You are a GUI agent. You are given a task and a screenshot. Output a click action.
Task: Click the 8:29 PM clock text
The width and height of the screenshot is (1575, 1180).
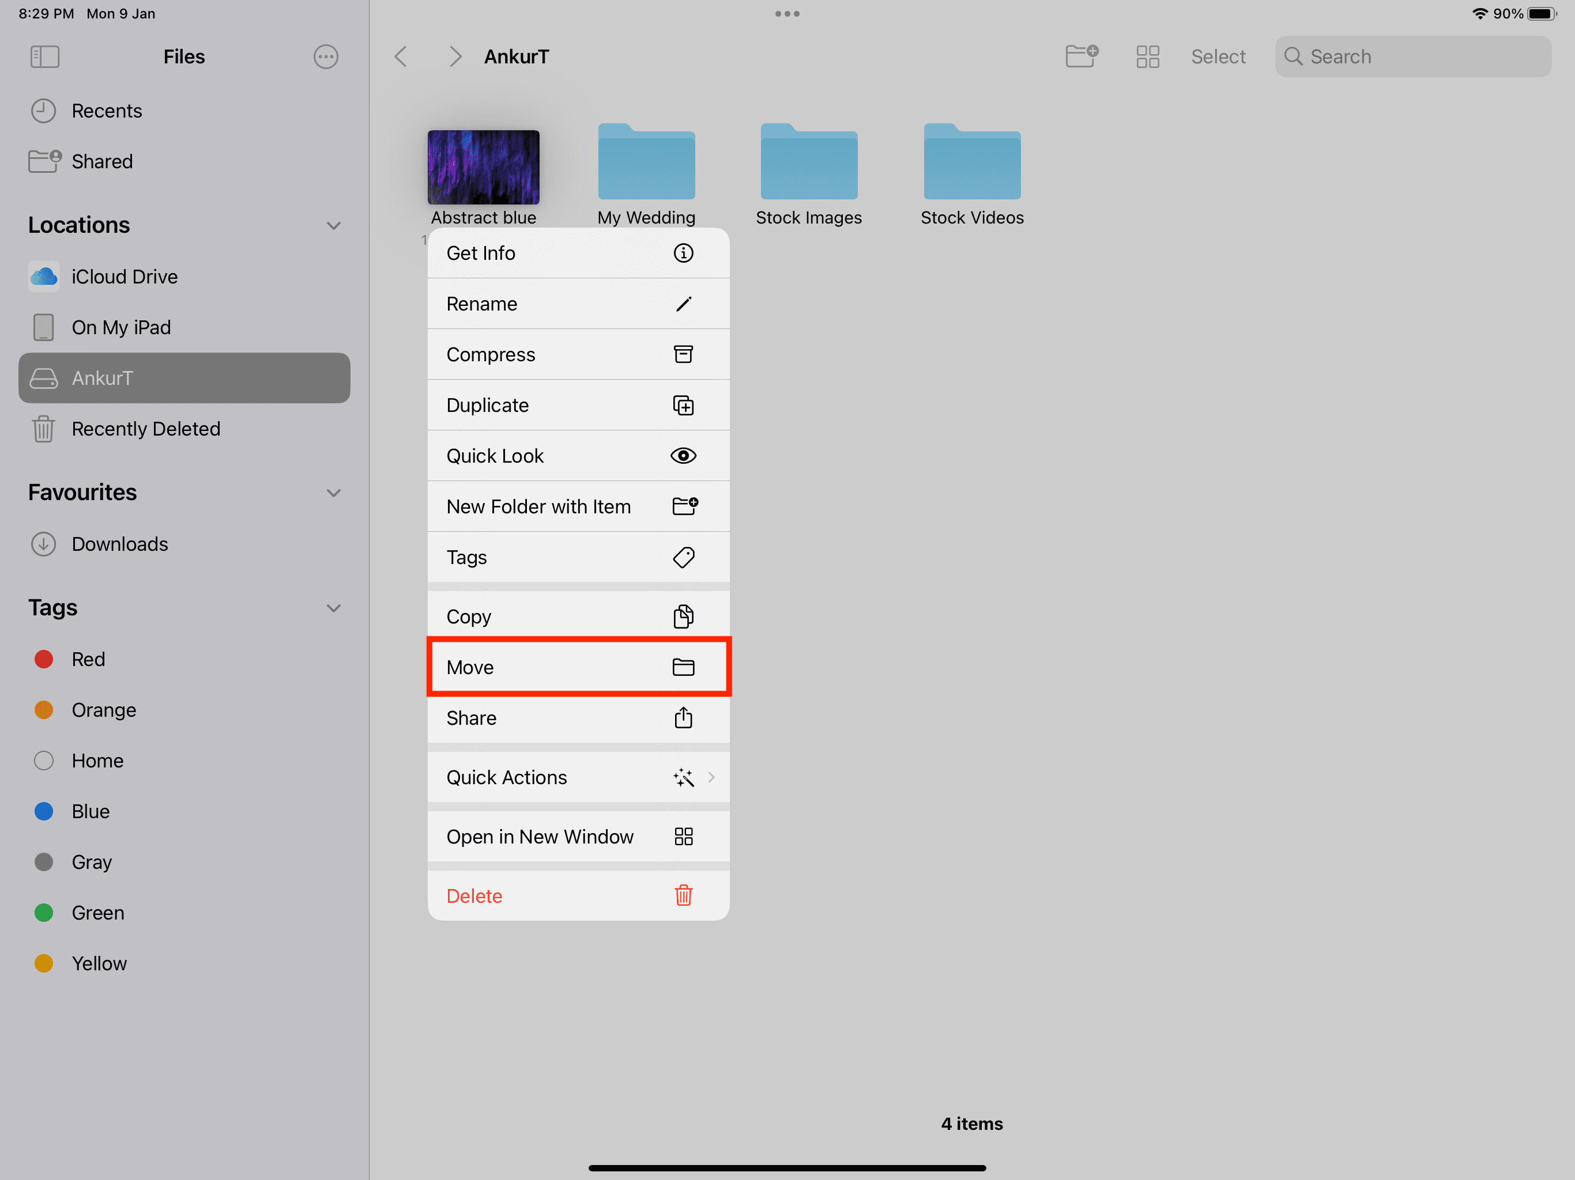(x=46, y=13)
